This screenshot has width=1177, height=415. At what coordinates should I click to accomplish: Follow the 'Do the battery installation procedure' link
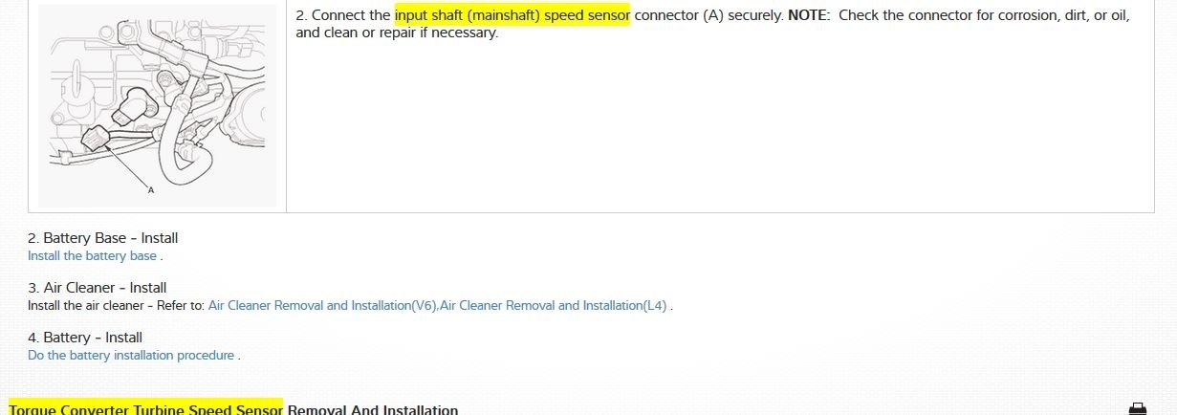click(x=131, y=356)
